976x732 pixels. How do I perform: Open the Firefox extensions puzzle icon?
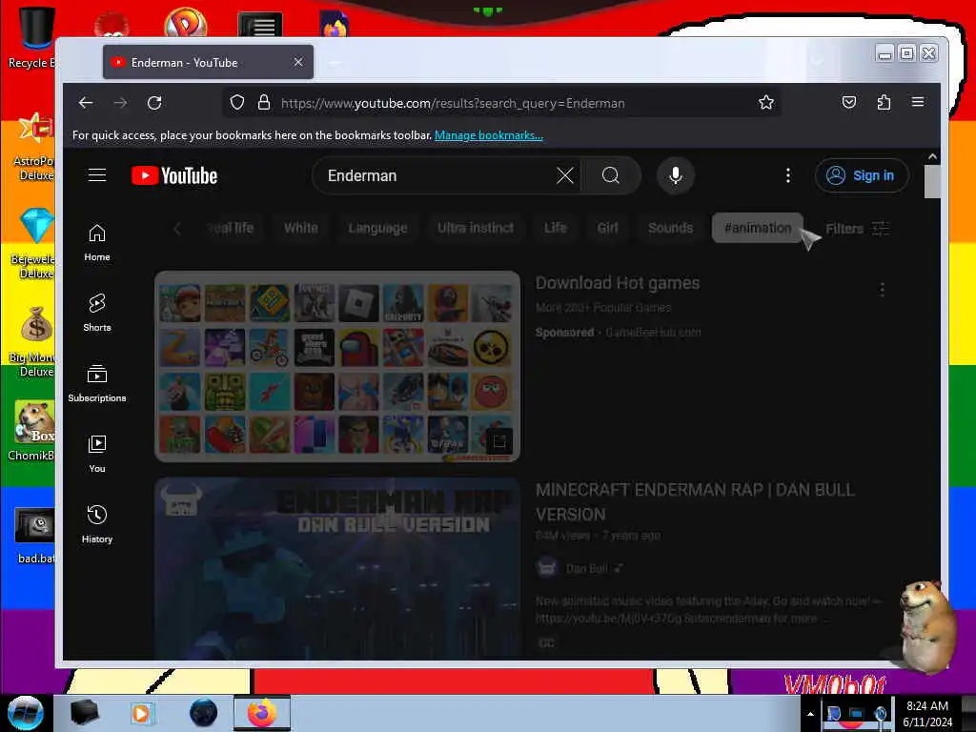coord(884,103)
